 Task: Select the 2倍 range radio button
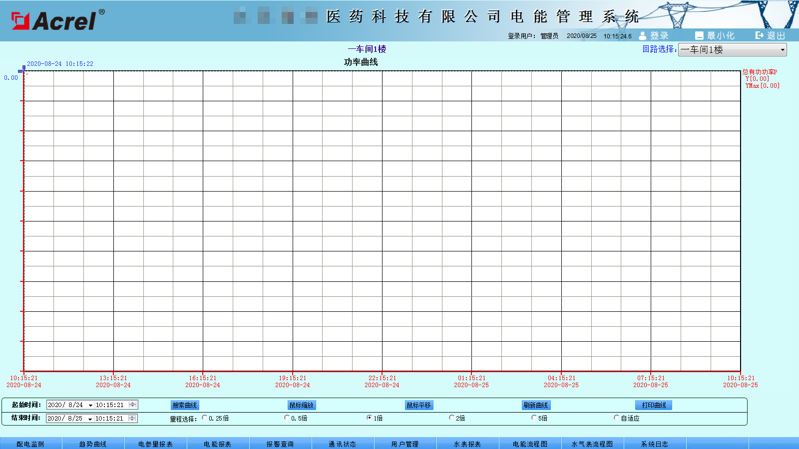coord(451,418)
